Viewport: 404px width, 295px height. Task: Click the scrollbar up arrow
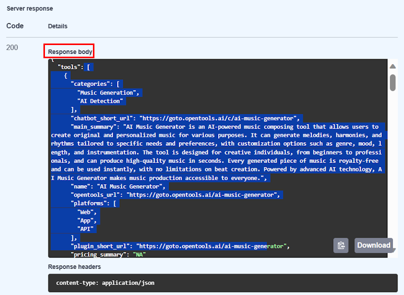394,65
